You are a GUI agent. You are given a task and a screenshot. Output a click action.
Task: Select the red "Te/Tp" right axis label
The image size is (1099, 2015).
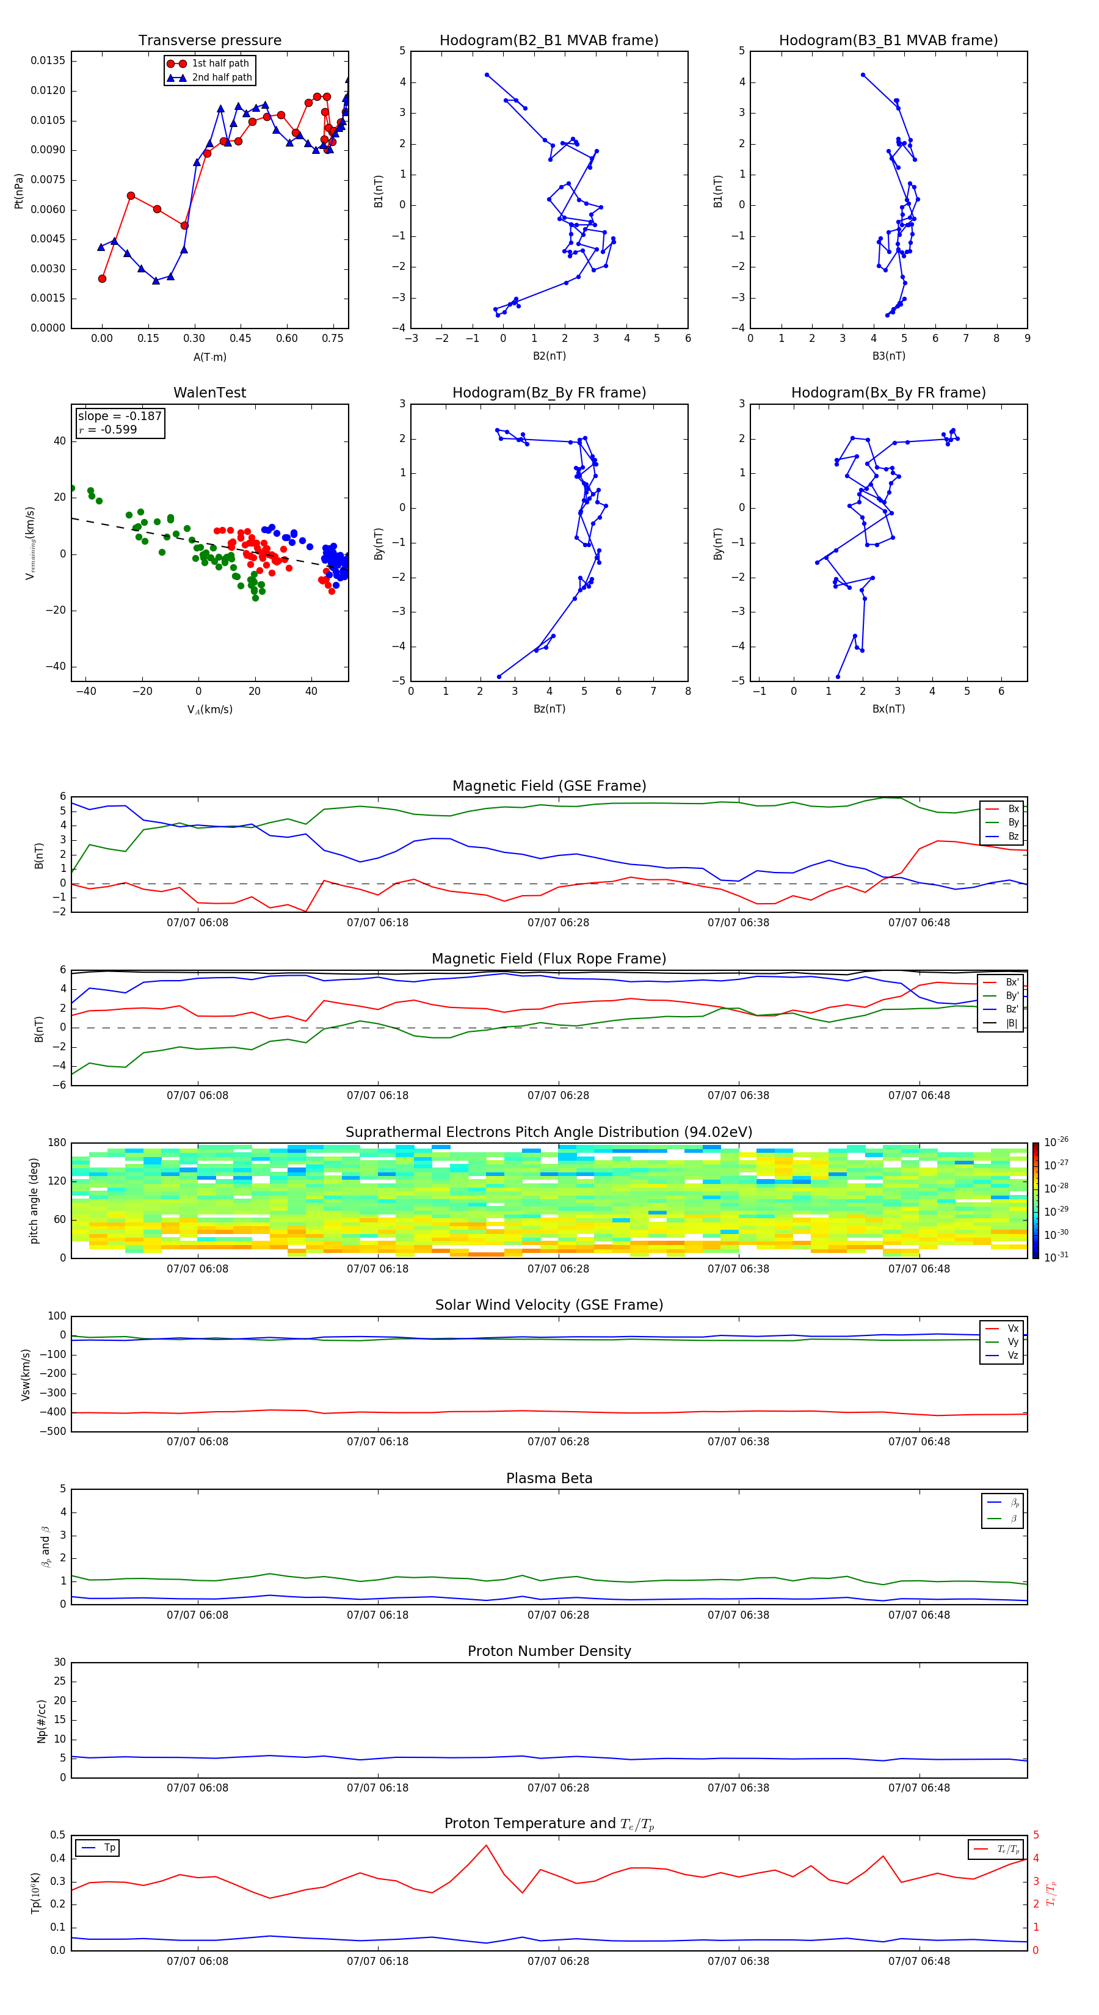[1051, 1893]
